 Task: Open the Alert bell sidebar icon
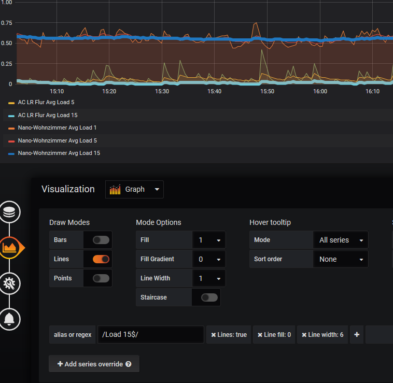[10, 319]
